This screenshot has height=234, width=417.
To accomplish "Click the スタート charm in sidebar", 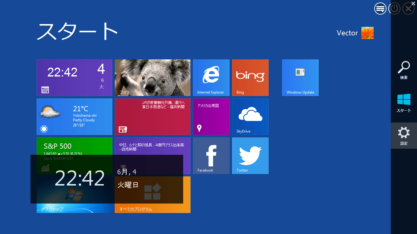I will coord(404,103).
